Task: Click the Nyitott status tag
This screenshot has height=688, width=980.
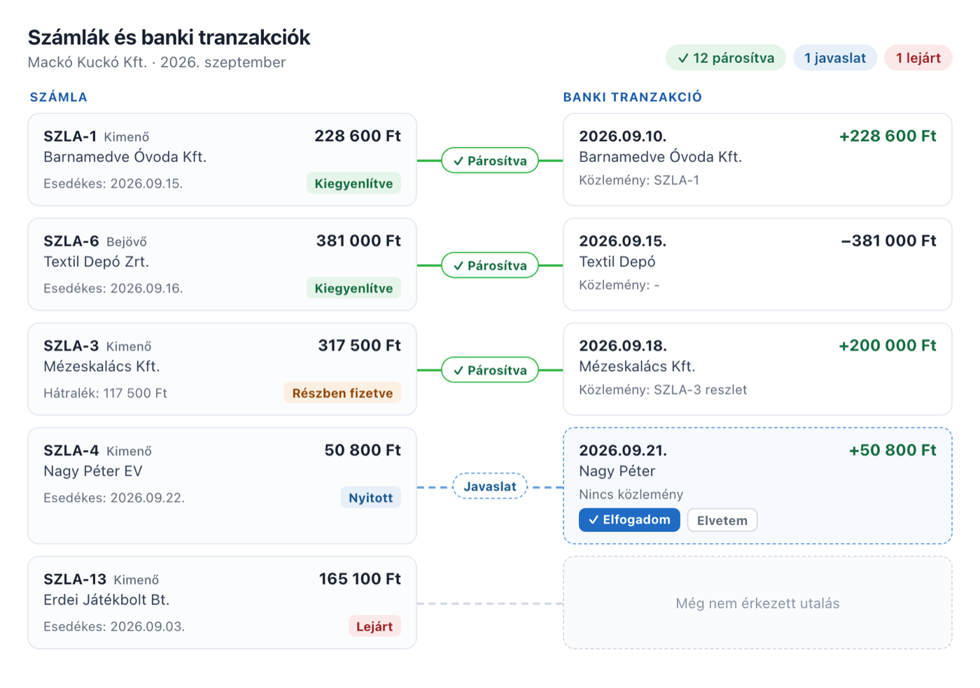Action: [371, 498]
